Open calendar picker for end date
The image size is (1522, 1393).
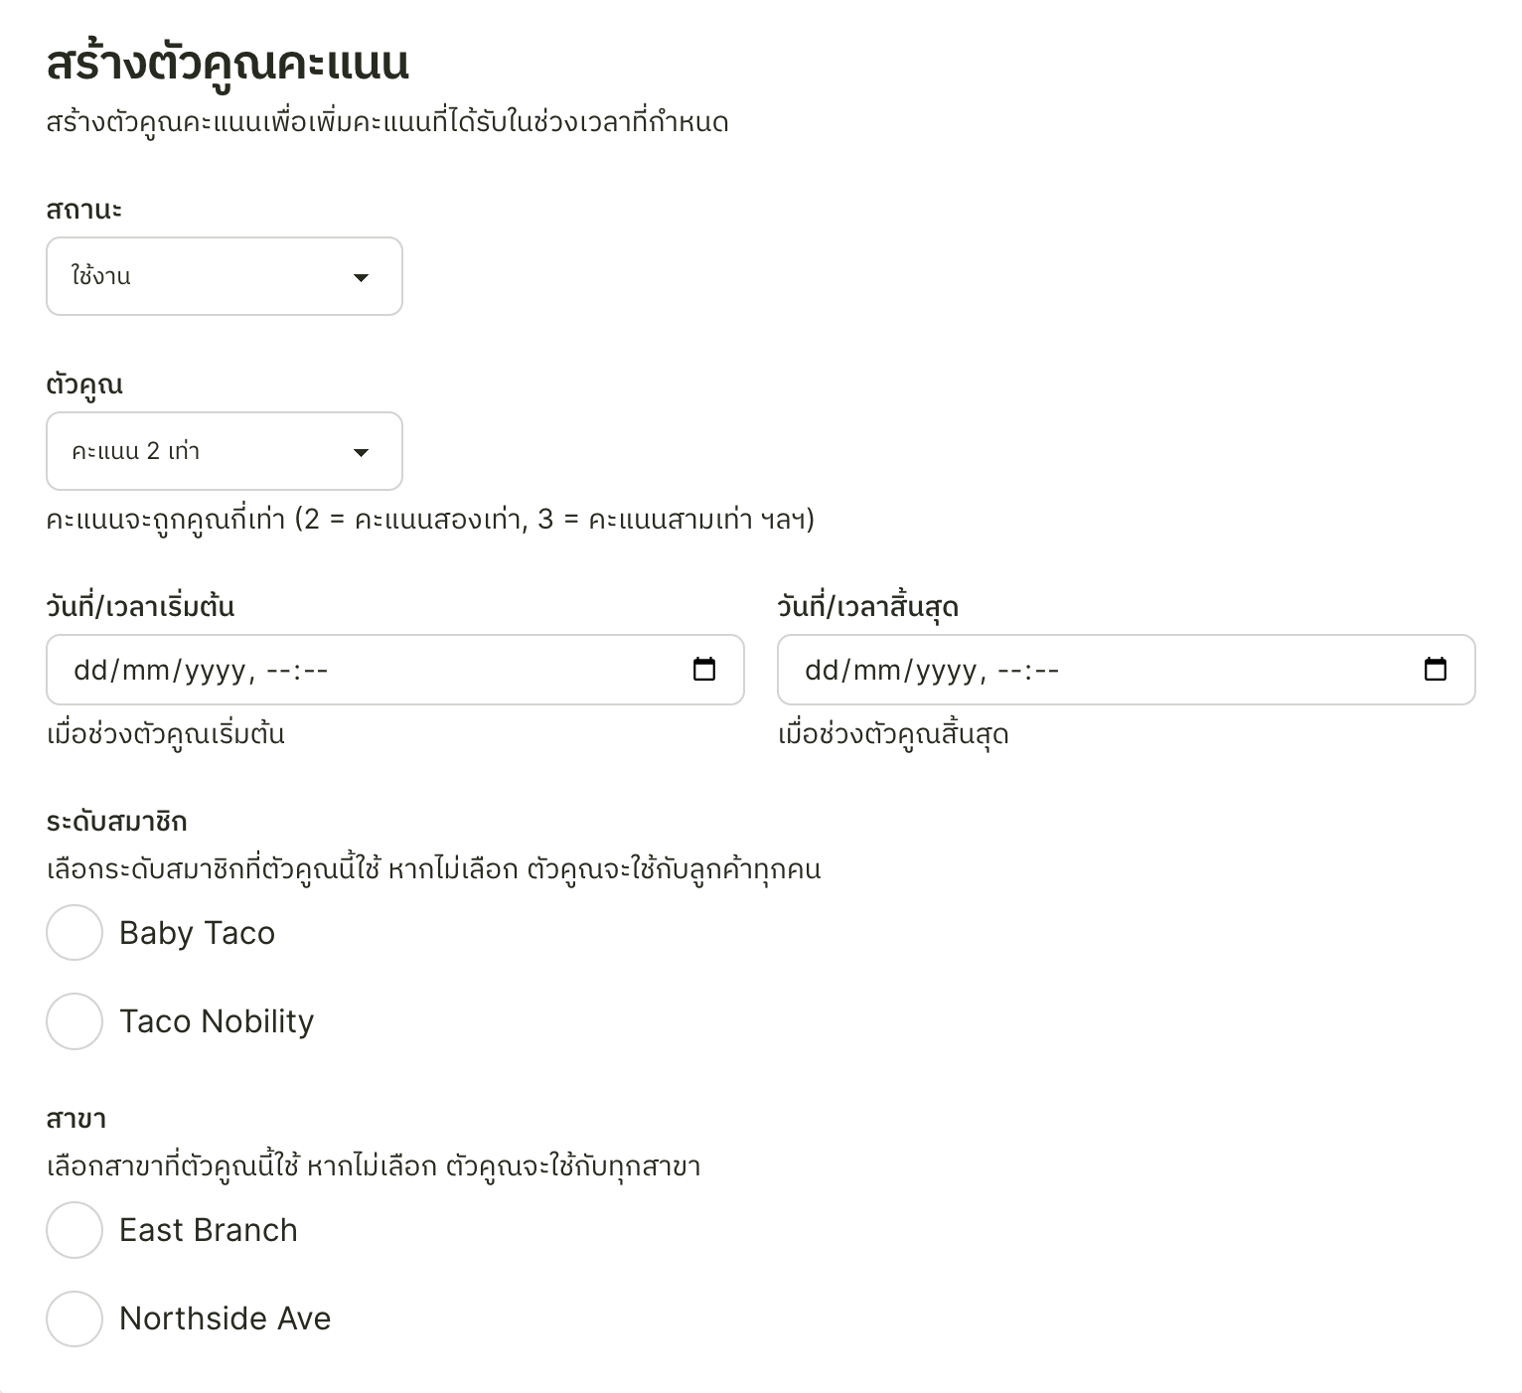pyautogui.click(x=1436, y=669)
